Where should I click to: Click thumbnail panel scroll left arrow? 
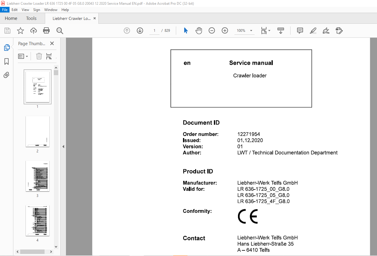(x=18, y=252)
